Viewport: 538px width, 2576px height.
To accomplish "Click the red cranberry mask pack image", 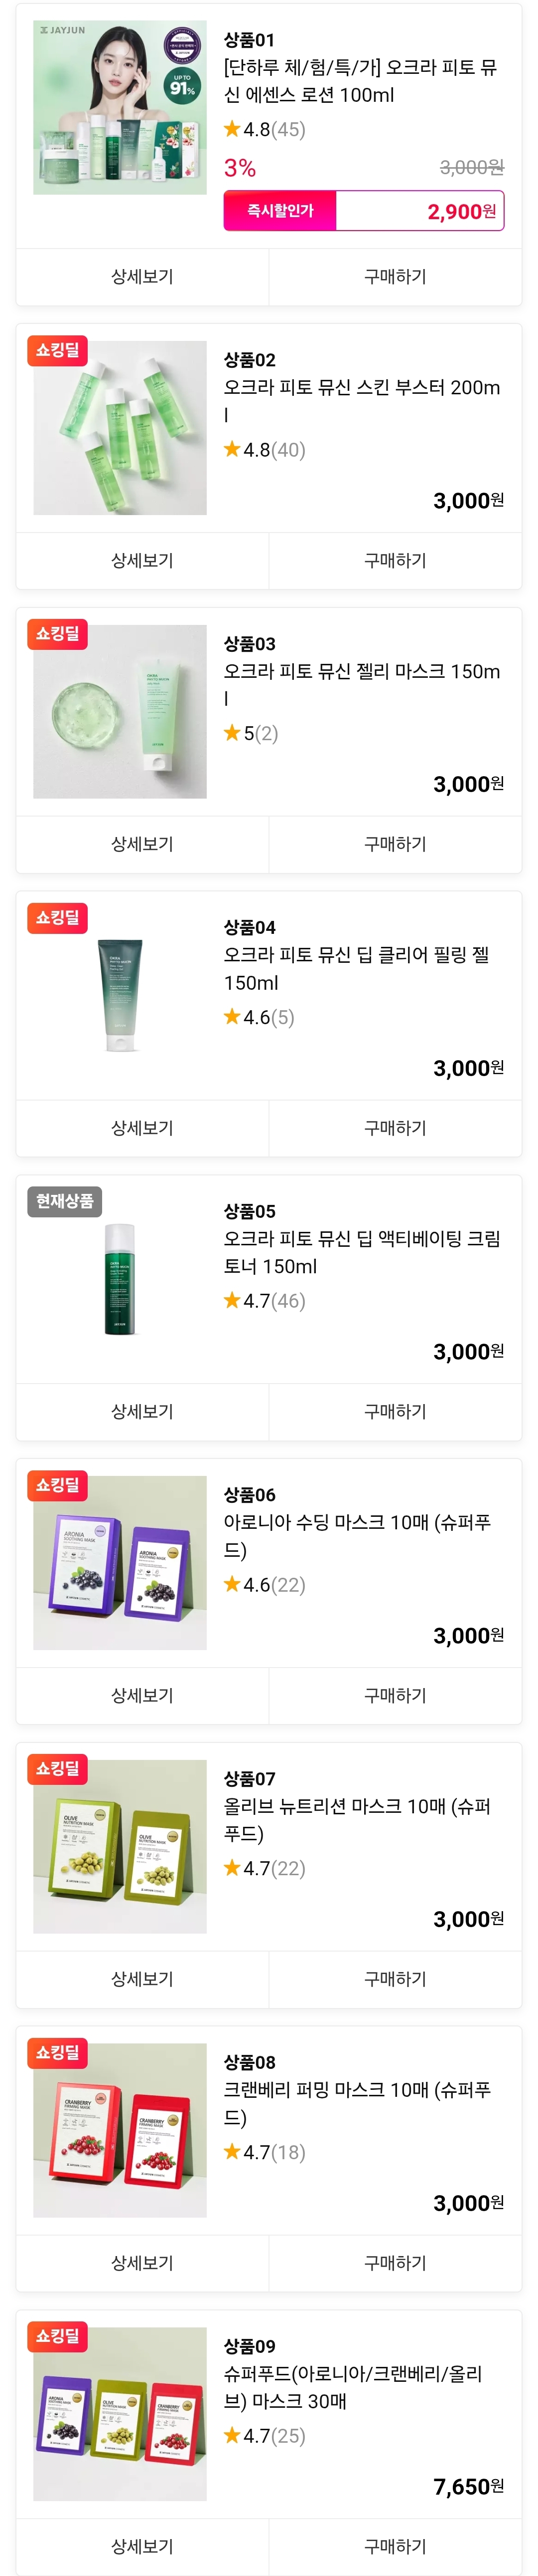I will click(x=120, y=2130).
